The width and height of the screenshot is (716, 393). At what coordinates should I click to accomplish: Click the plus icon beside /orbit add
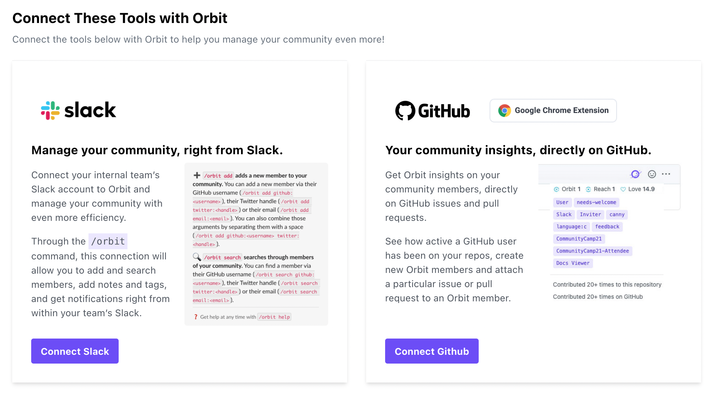(197, 175)
